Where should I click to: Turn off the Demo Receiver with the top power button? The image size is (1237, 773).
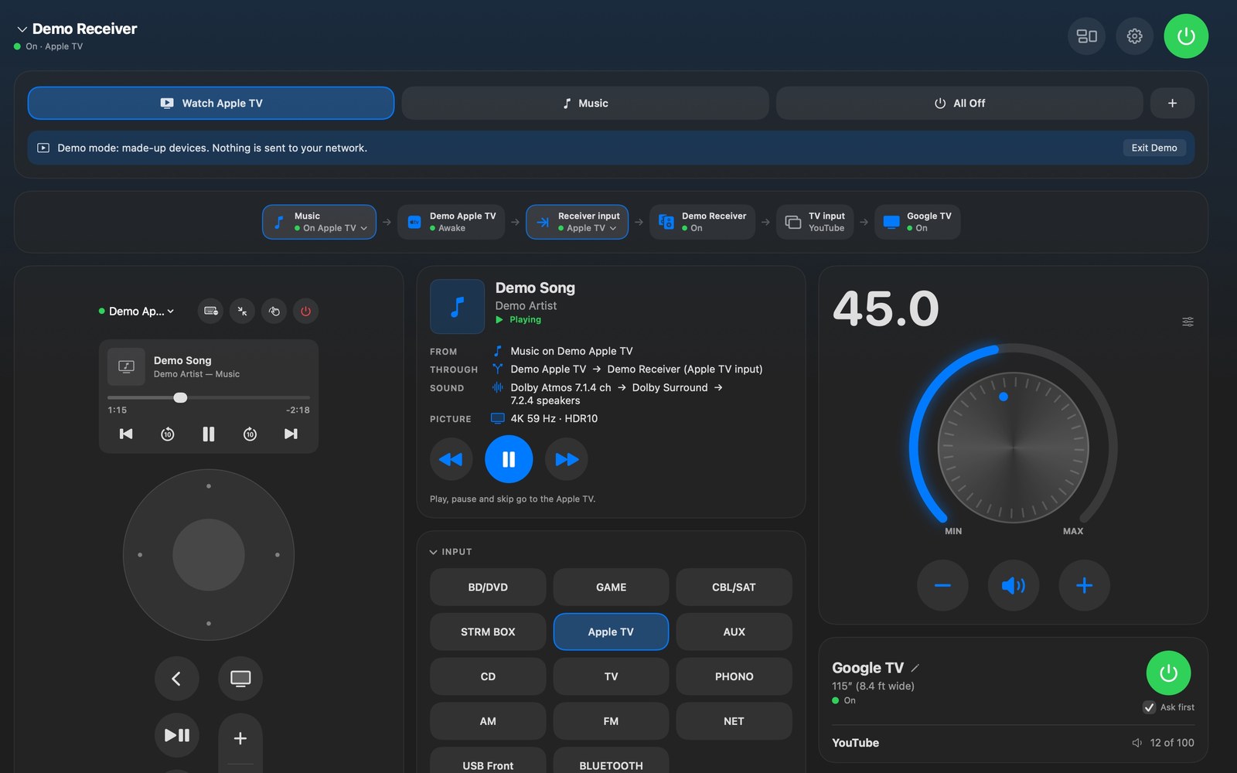pyautogui.click(x=1186, y=36)
